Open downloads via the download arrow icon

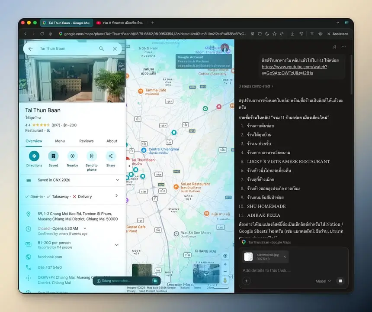(292, 34)
